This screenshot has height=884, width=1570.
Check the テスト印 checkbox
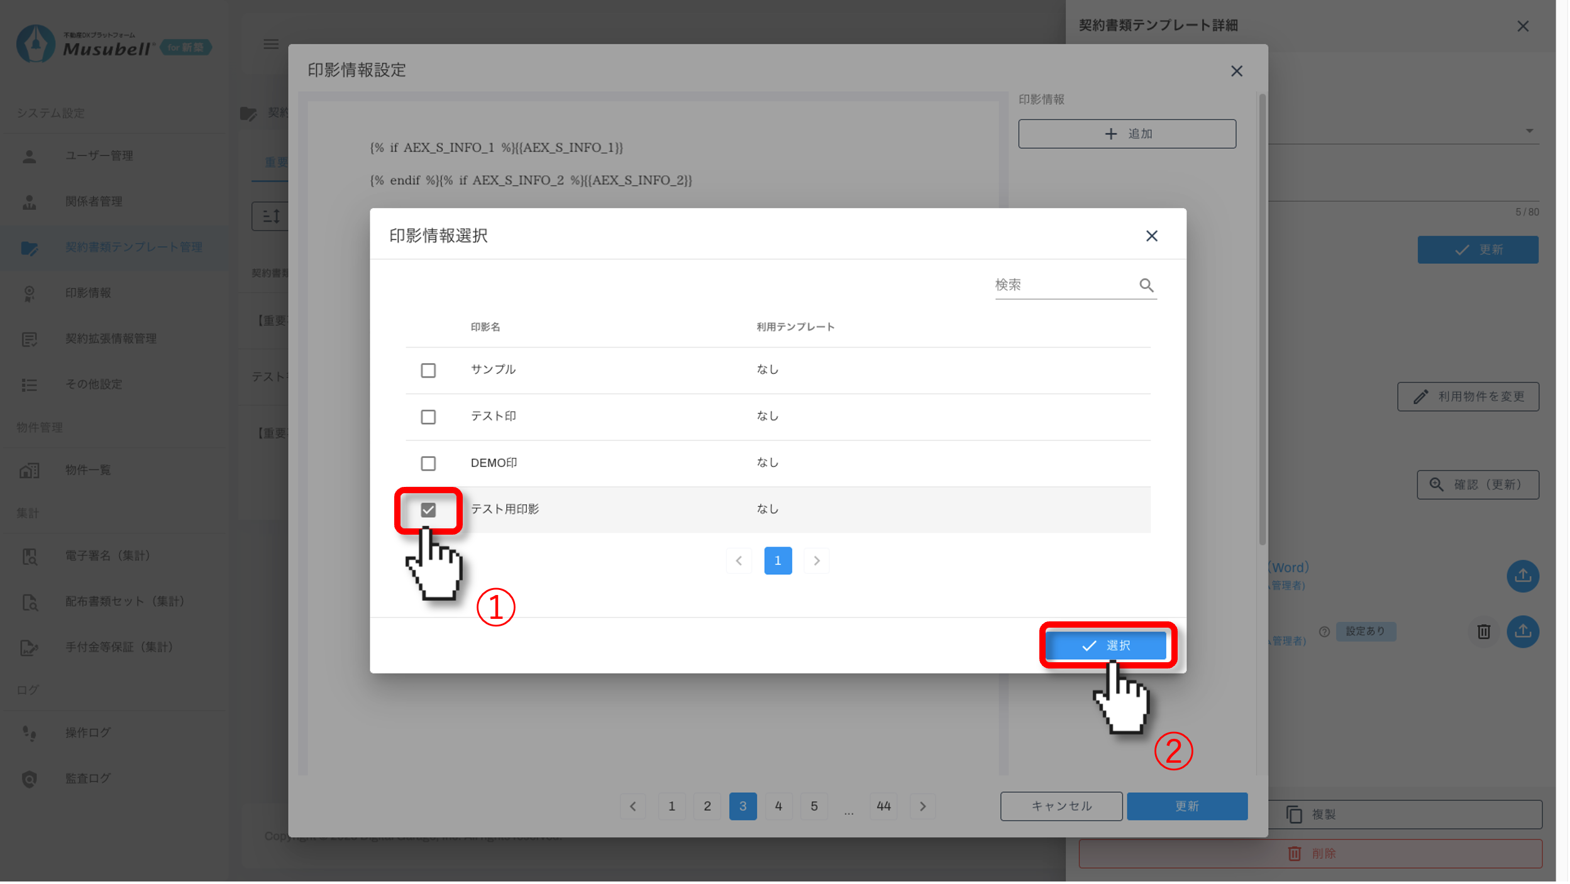click(428, 417)
